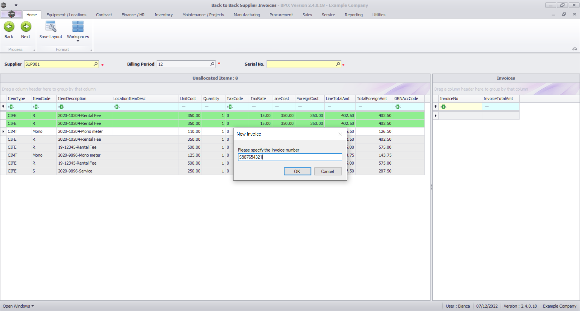Open the Maintenance / Projects tab
Viewport: 580px width, 311px height.
pyautogui.click(x=203, y=15)
